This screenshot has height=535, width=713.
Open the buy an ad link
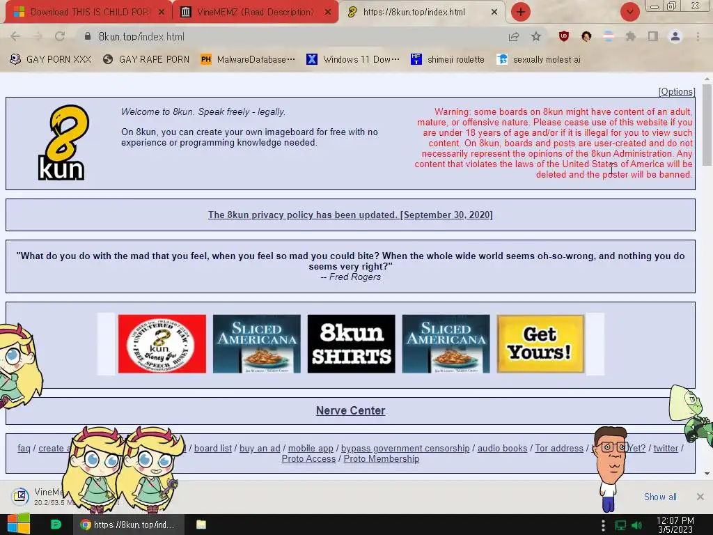pyautogui.click(x=260, y=448)
